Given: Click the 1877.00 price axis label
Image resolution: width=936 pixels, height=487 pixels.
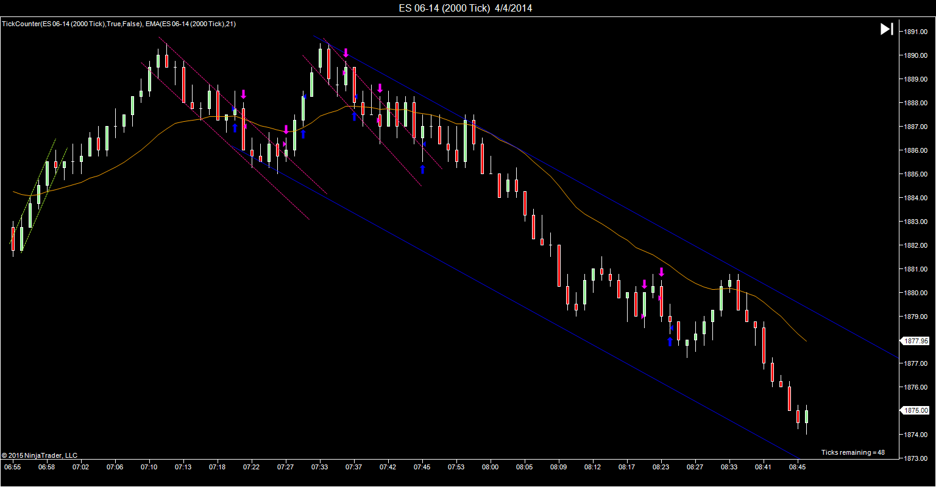Looking at the screenshot, I should pyautogui.click(x=915, y=363).
